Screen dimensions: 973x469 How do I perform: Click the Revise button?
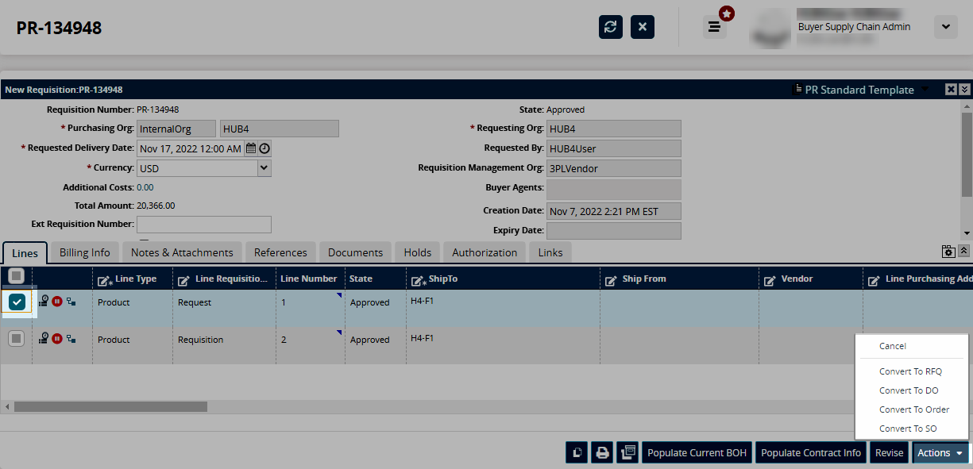(889, 452)
